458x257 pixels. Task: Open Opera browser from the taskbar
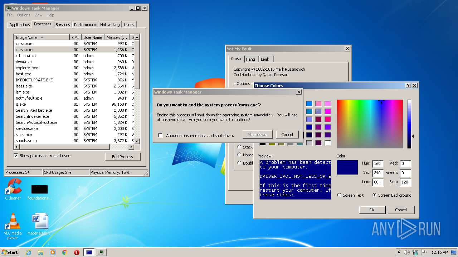[77, 252]
